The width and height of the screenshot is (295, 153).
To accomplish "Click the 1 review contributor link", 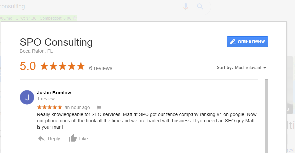I will pyautogui.click(x=46, y=99).
